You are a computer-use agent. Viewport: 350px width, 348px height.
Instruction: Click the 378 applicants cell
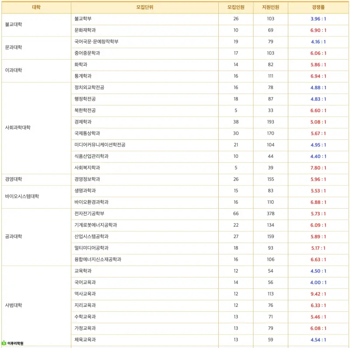(270, 213)
